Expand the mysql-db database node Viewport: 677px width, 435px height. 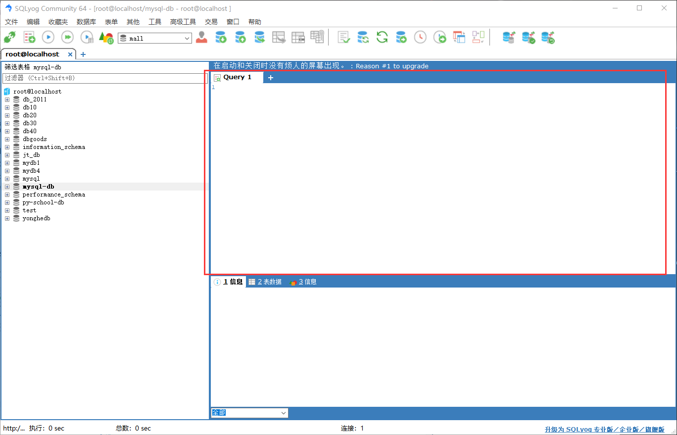click(7, 187)
